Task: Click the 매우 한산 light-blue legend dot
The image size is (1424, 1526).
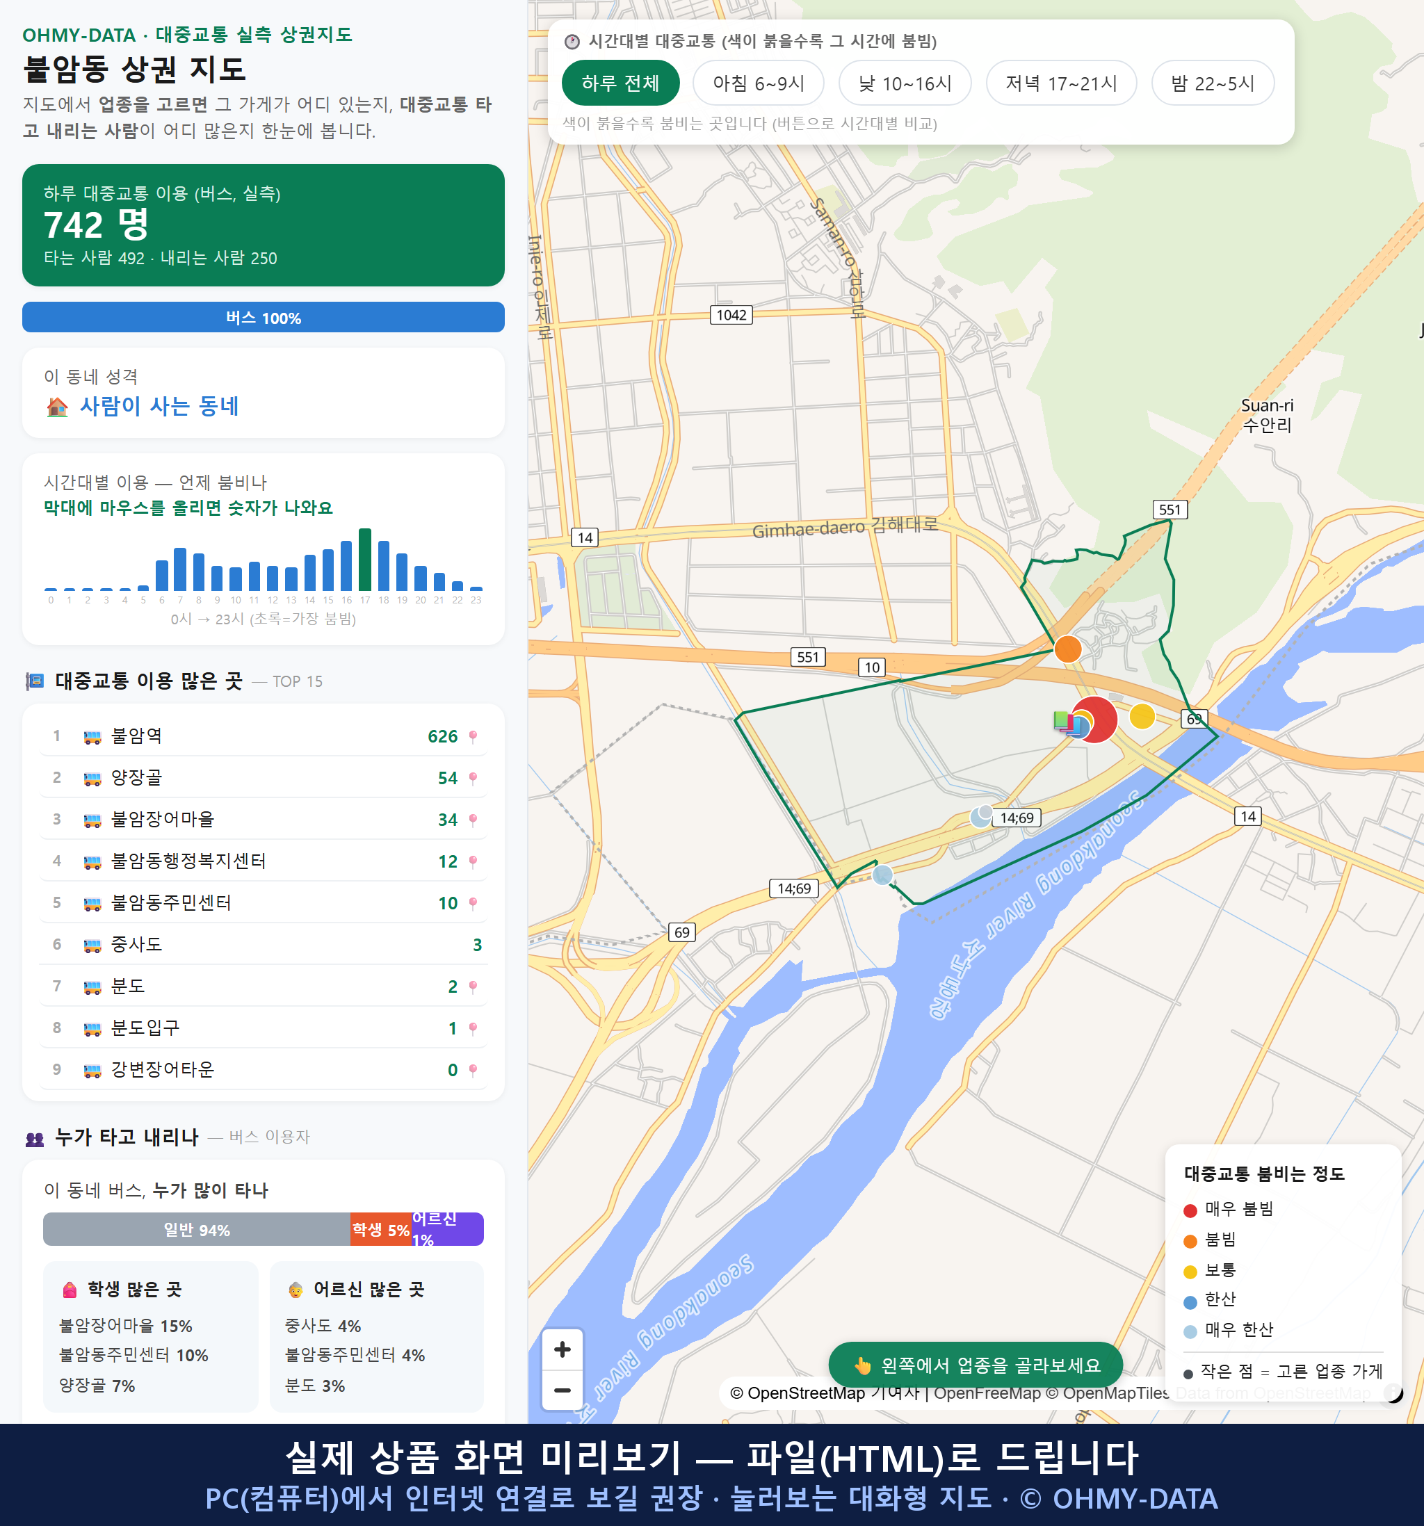Action: pos(1190,1332)
